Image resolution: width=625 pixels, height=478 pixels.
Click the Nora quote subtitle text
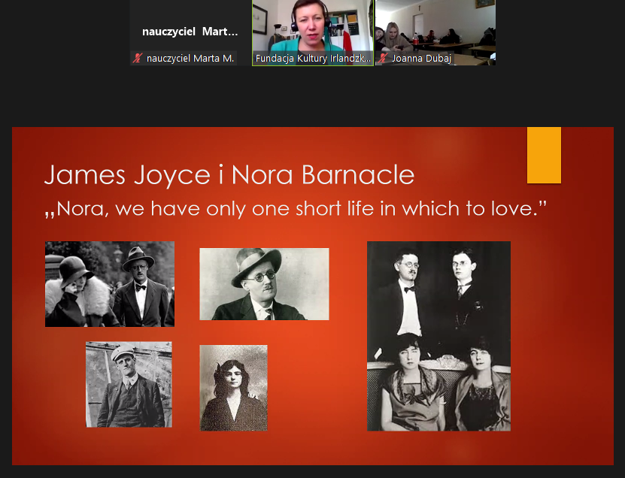click(x=295, y=208)
